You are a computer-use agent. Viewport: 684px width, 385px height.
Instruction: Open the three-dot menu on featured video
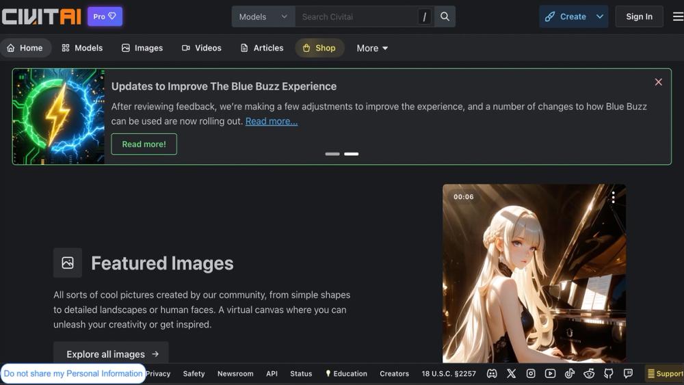613,198
